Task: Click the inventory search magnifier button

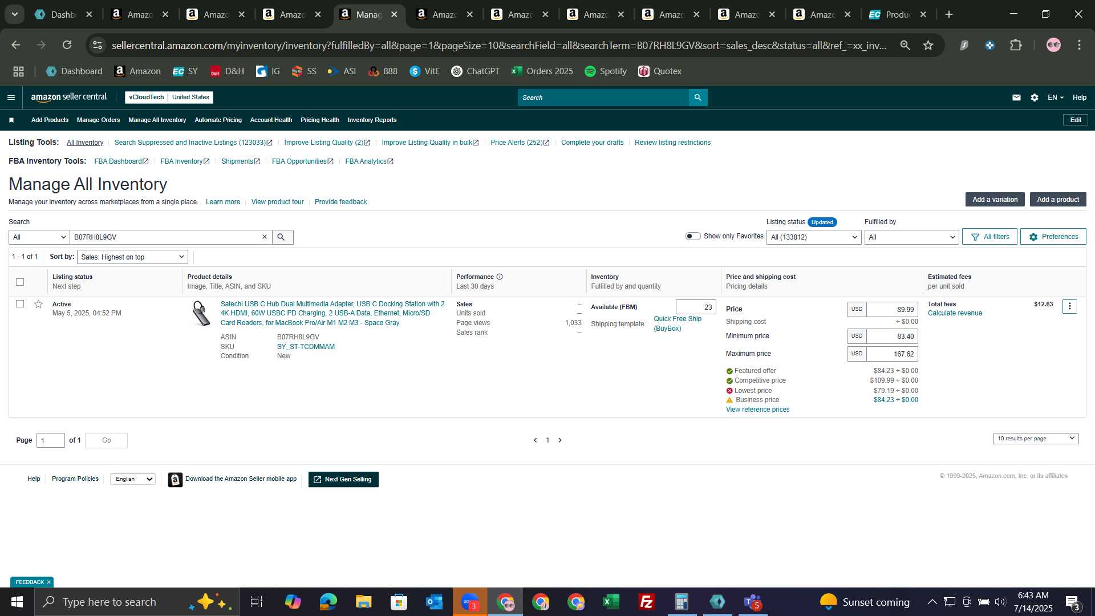Action: tap(281, 237)
